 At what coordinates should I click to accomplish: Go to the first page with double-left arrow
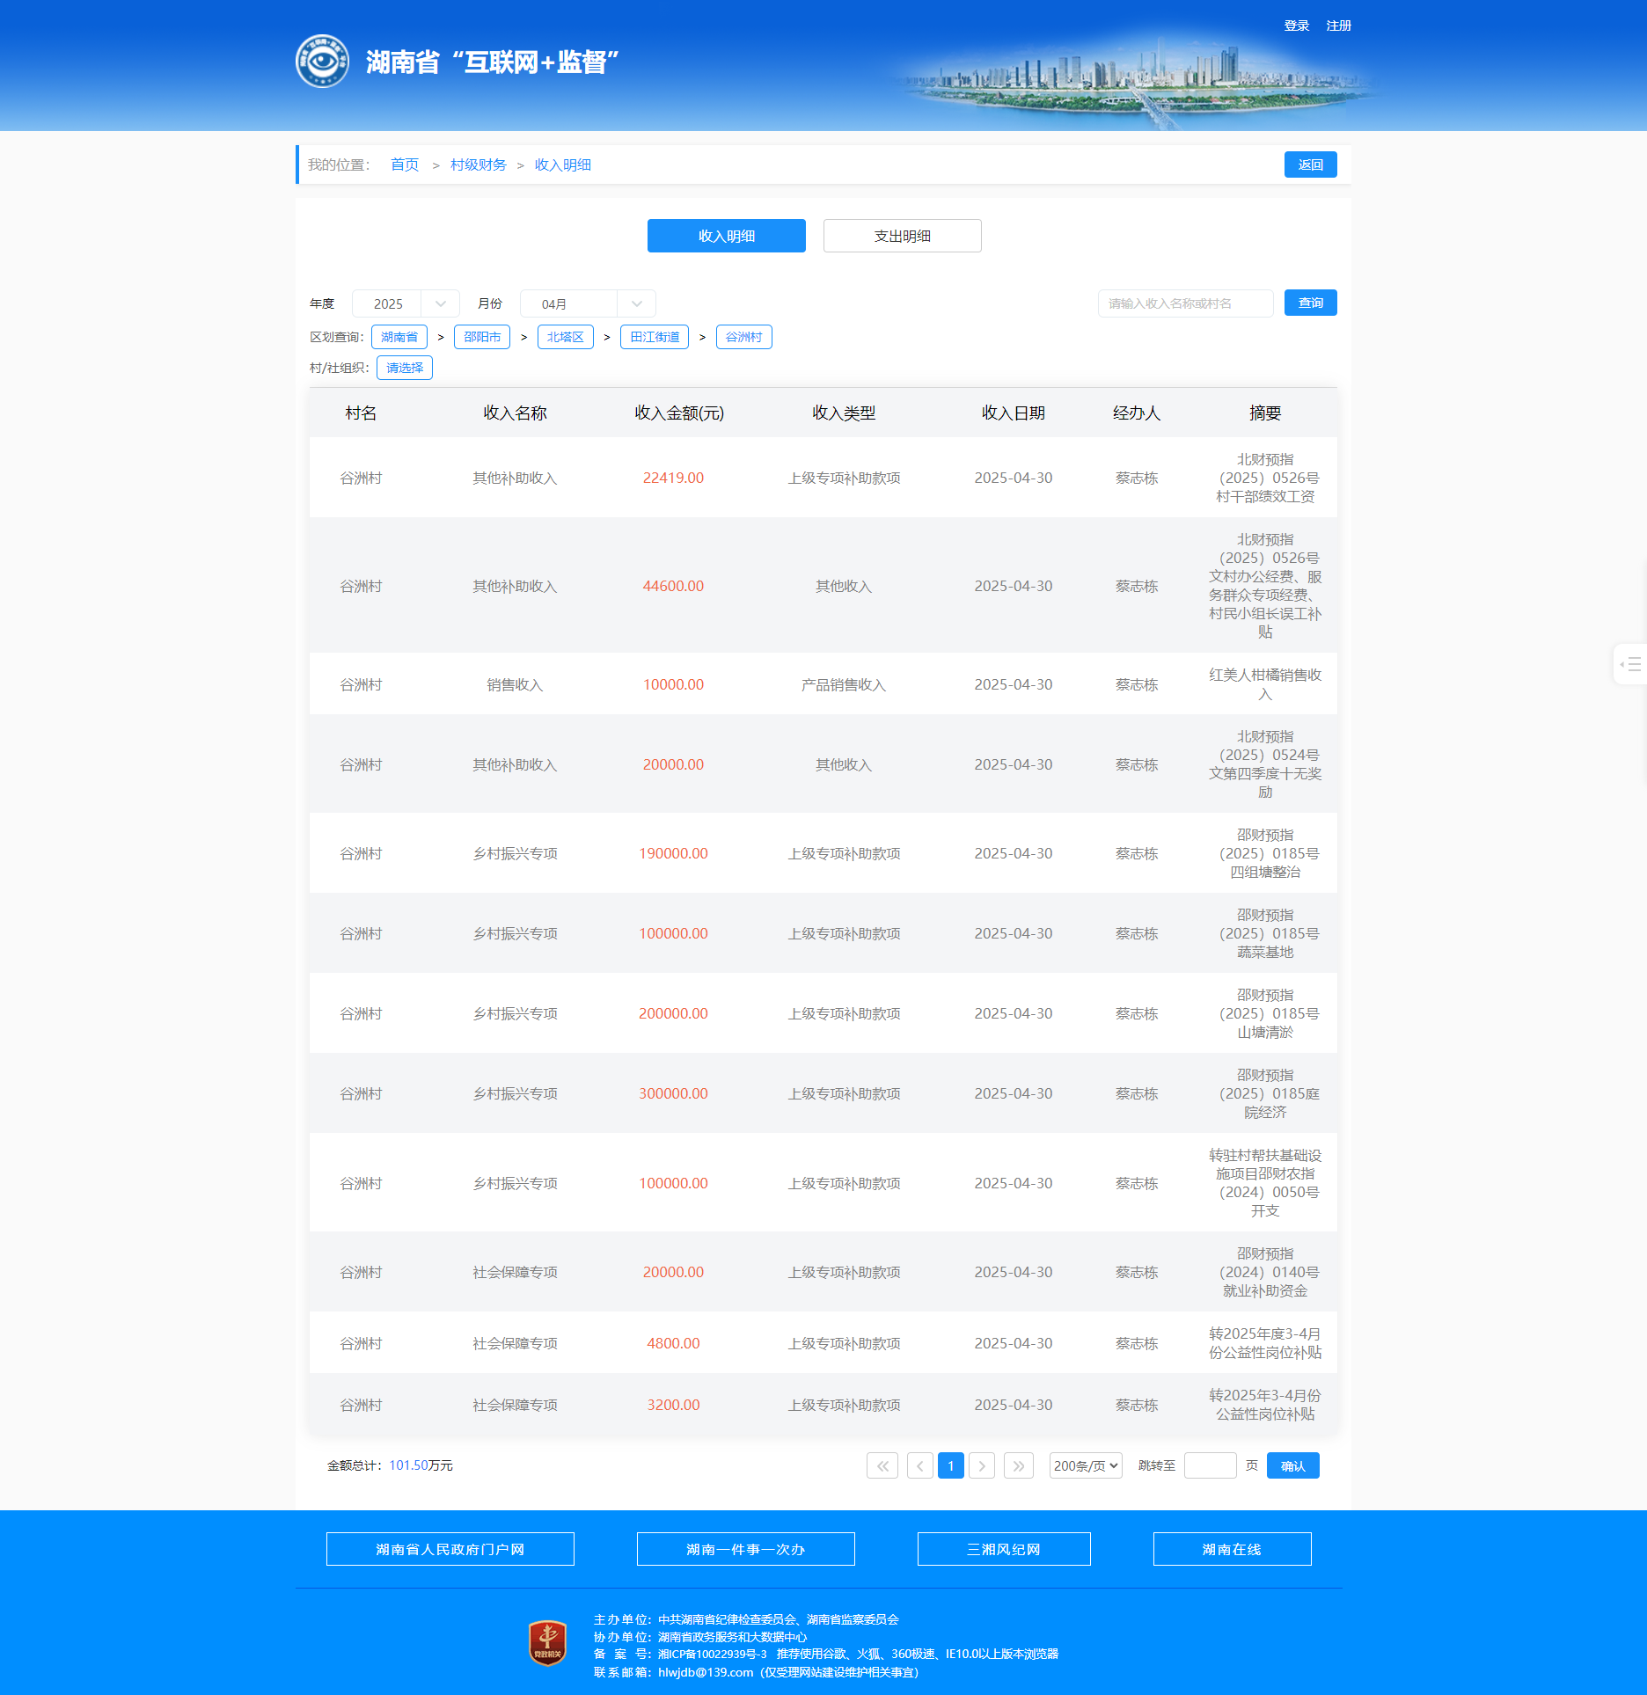point(882,1465)
